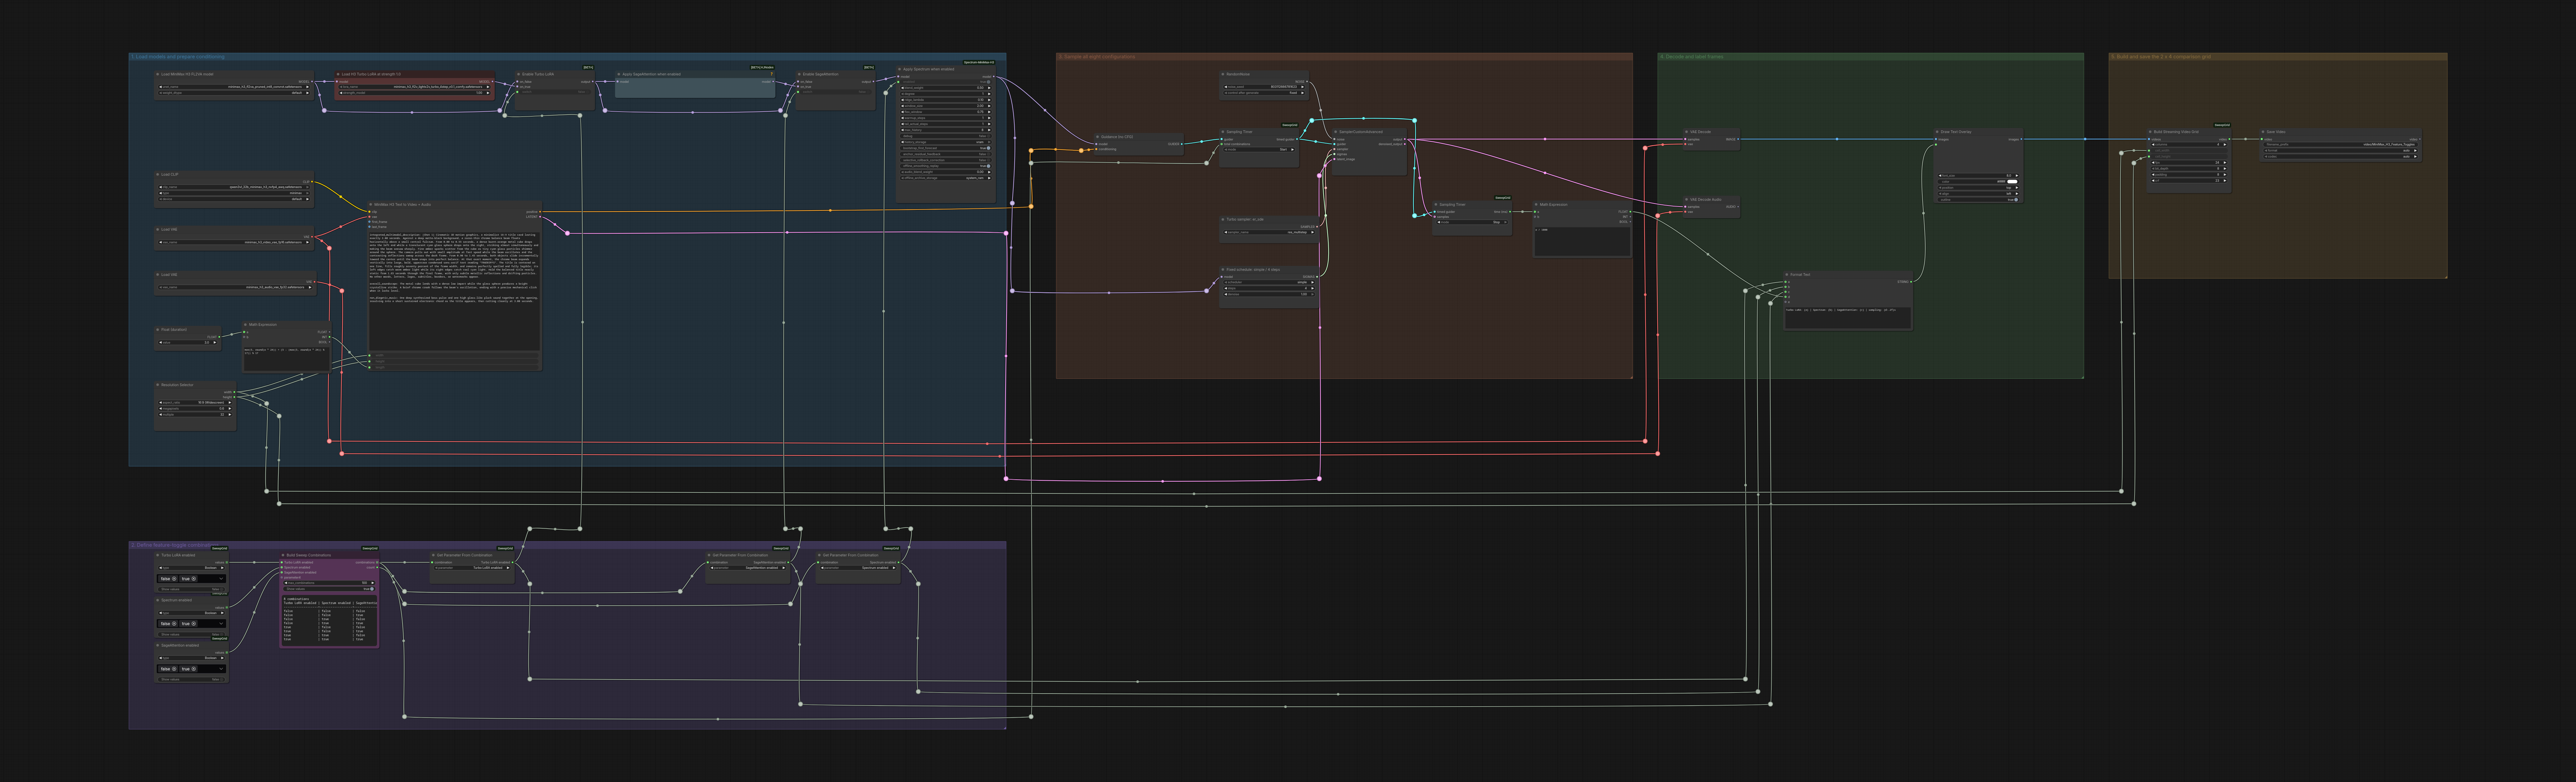Click the Format Text template text box
Screen dimensions: 2576x782
(1848, 318)
